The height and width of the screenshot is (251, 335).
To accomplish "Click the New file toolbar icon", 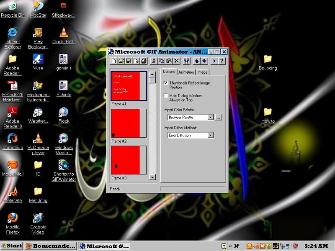I will point(113,61).
